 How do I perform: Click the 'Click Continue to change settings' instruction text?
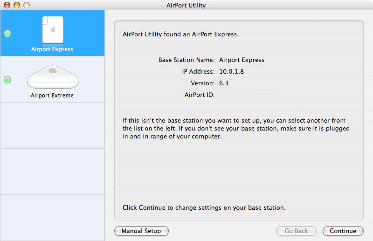(204, 208)
